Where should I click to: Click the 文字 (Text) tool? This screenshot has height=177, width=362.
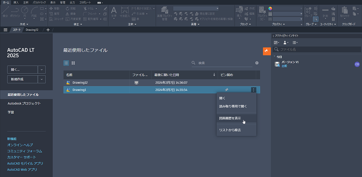click(114, 12)
